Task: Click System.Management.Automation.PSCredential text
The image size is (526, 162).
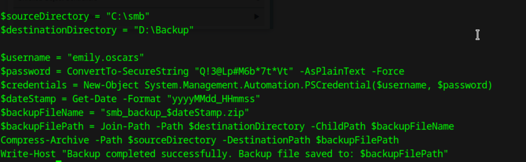Action: coord(258,85)
